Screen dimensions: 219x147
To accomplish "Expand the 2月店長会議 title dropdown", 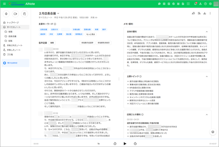I will [58, 13].
